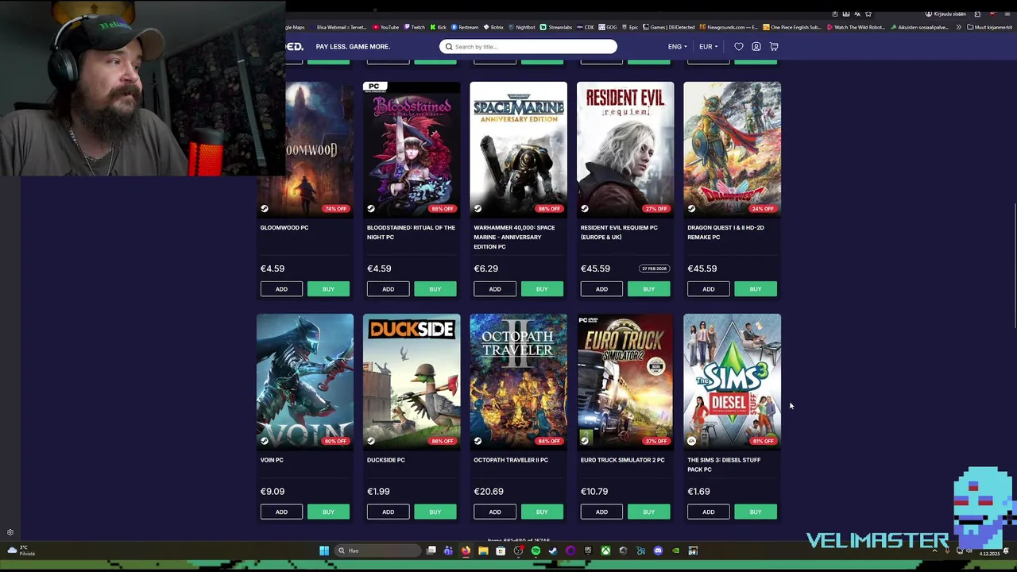Open the Newgrounds.com bookmark
The image size is (1017, 572).
pyautogui.click(x=729, y=27)
